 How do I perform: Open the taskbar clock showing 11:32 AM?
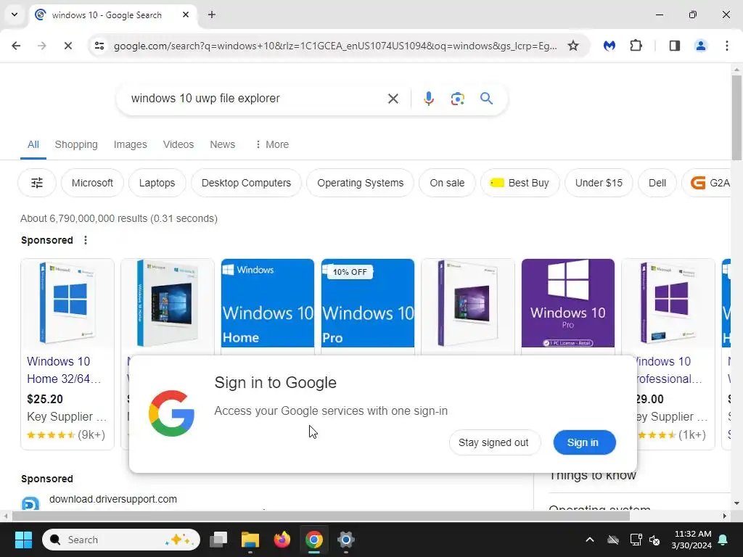point(691,540)
